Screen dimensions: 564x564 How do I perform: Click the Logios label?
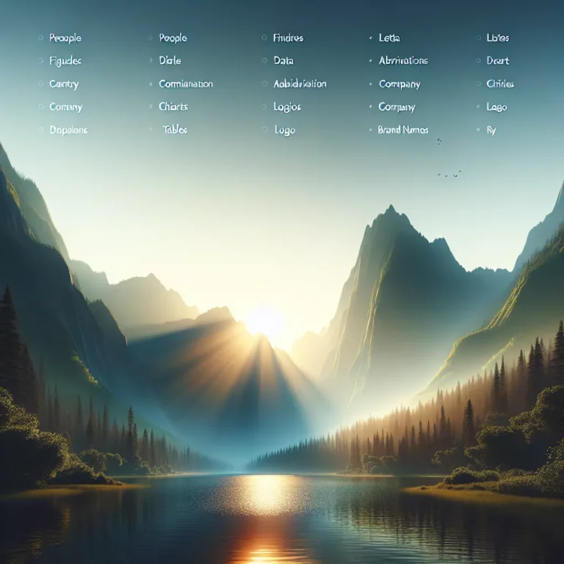coord(287,106)
